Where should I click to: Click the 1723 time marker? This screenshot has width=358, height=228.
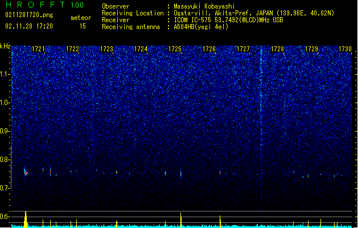tap(106, 49)
